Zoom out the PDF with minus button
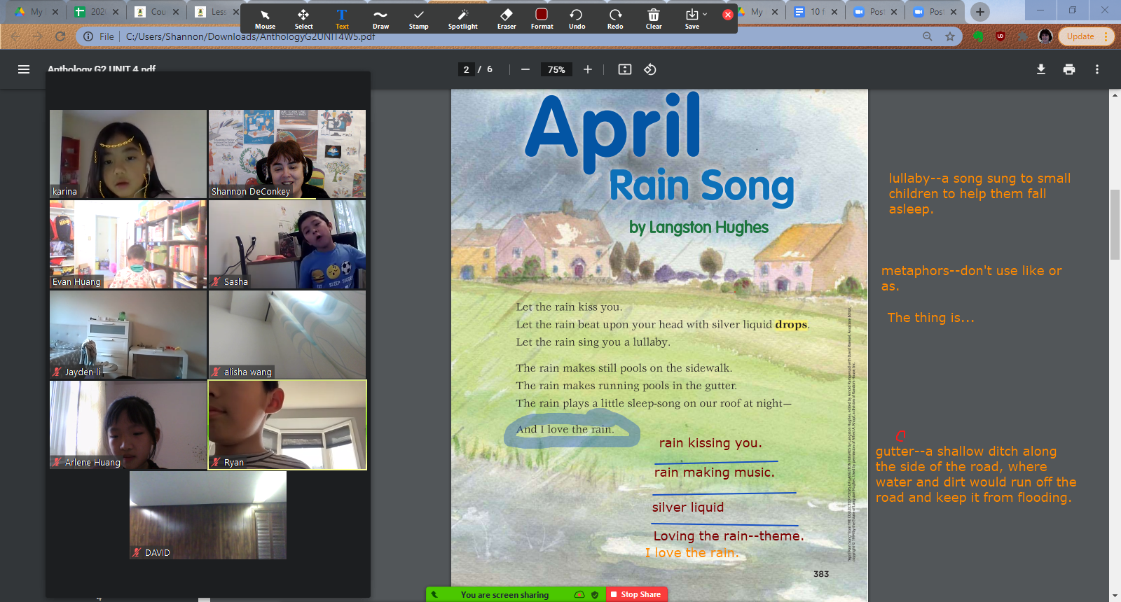This screenshot has width=1121, height=602. (x=525, y=69)
